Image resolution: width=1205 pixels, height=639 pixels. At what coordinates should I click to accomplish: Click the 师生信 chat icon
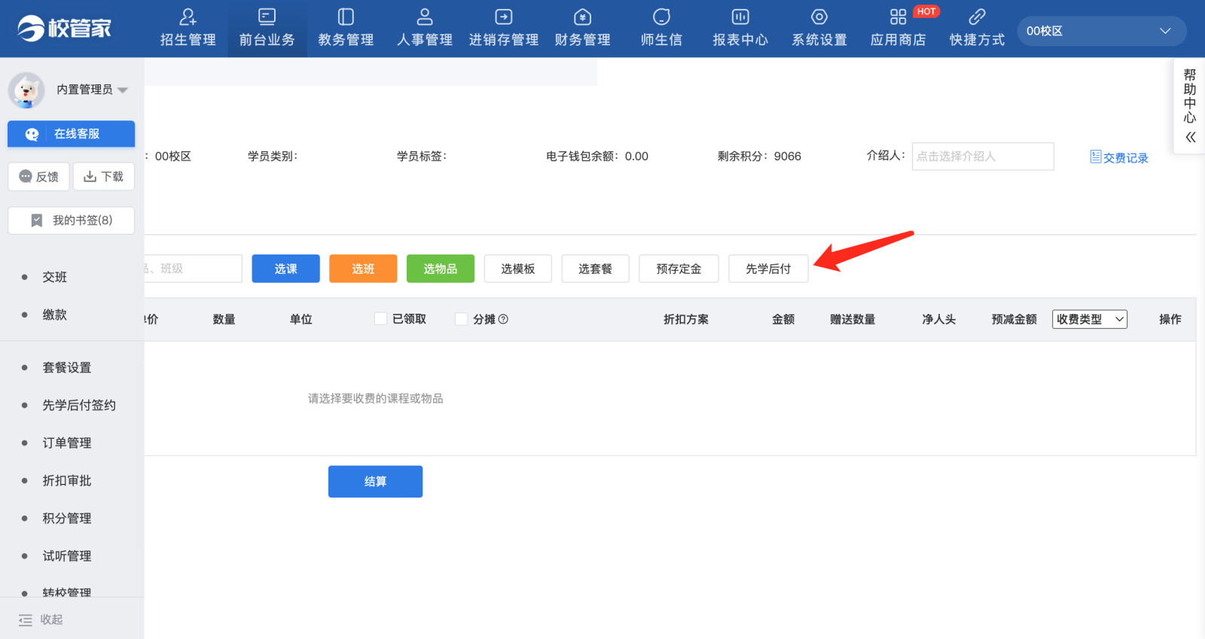(x=661, y=17)
